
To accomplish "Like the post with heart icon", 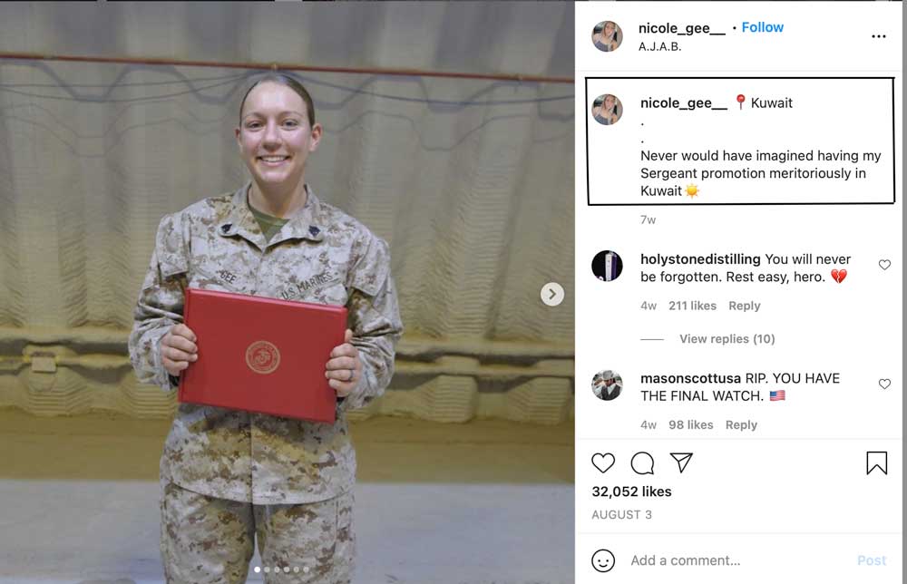I will click(603, 463).
